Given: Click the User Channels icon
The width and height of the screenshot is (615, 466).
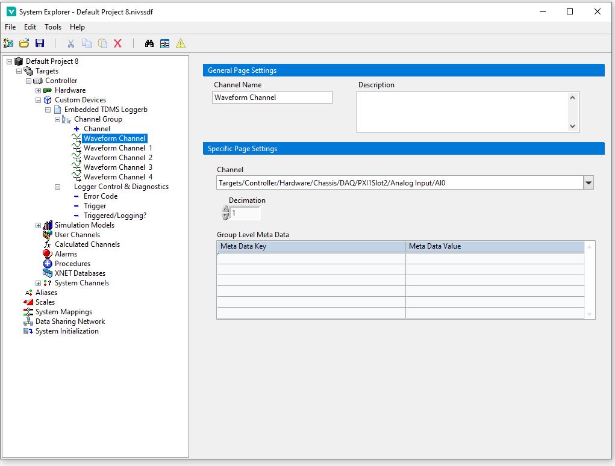Looking at the screenshot, I should pyautogui.click(x=47, y=234).
